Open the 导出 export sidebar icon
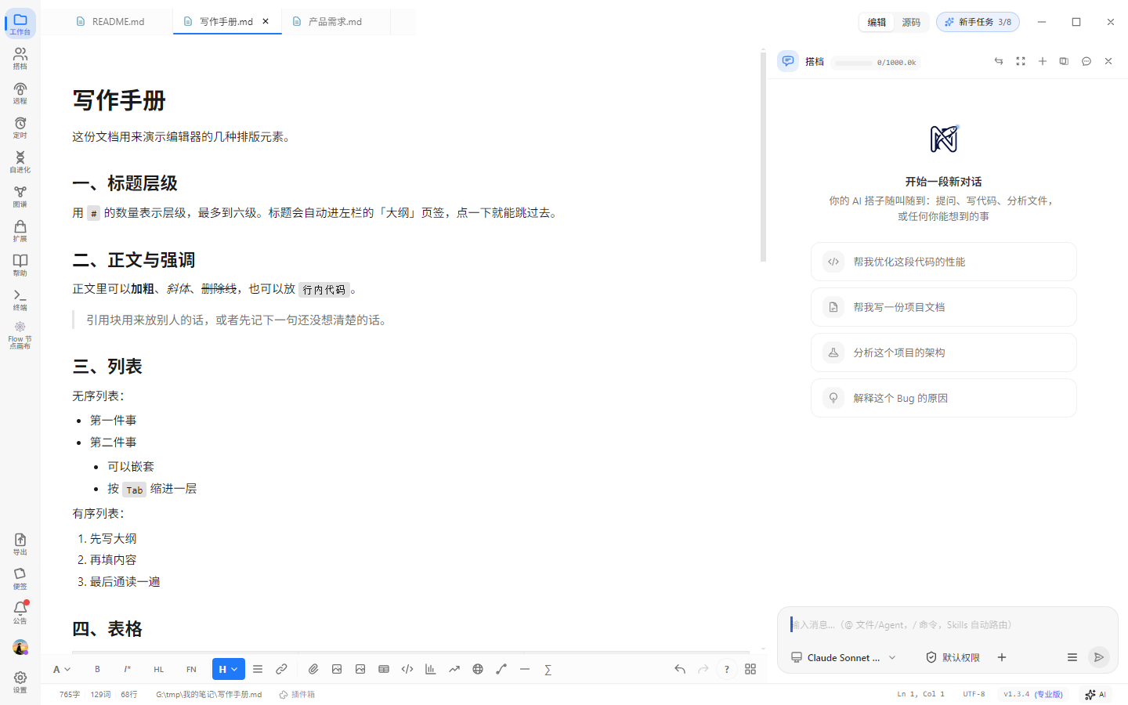 coord(20,544)
